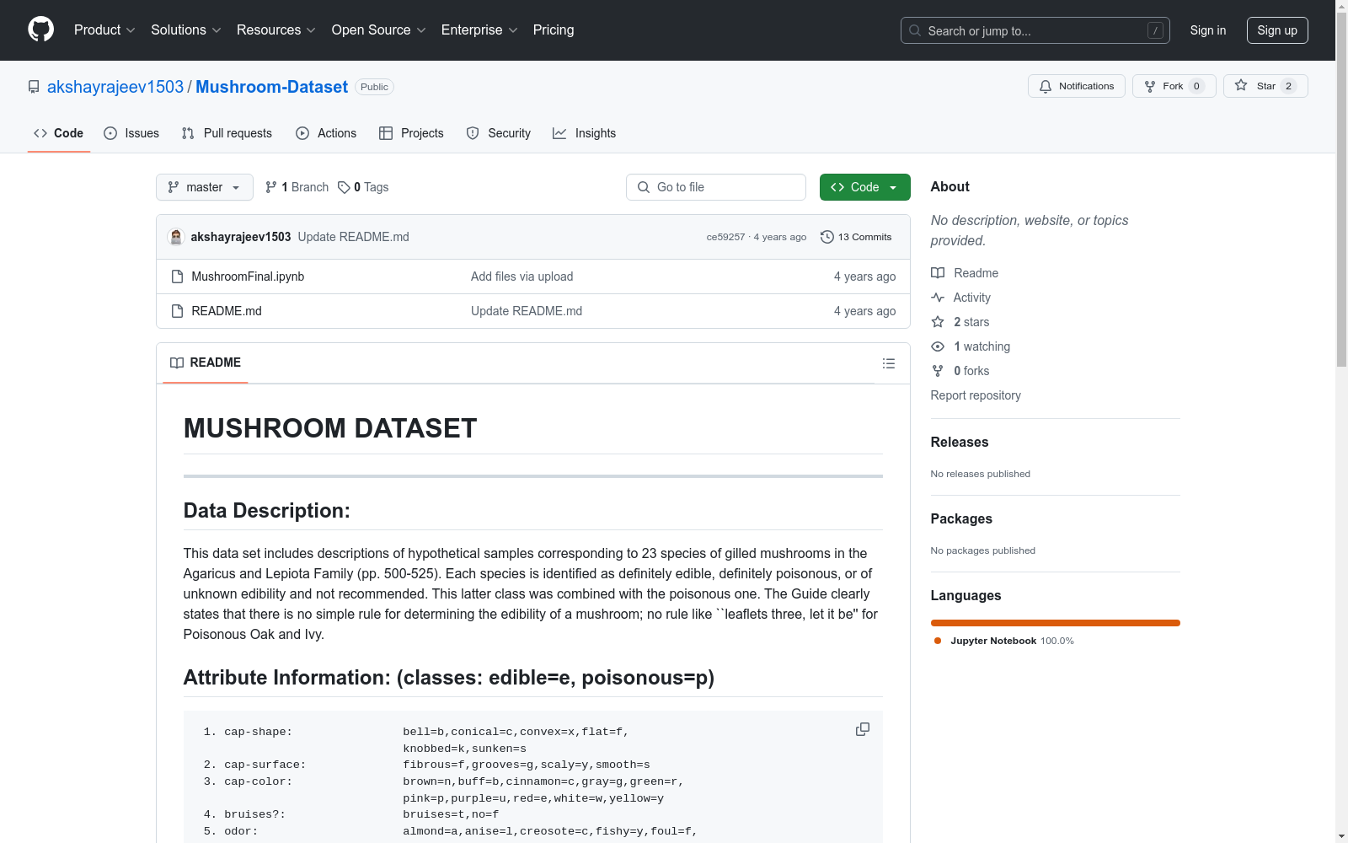Click the Sign up button
The width and height of the screenshot is (1348, 843).
click(x=1276, y=30)
